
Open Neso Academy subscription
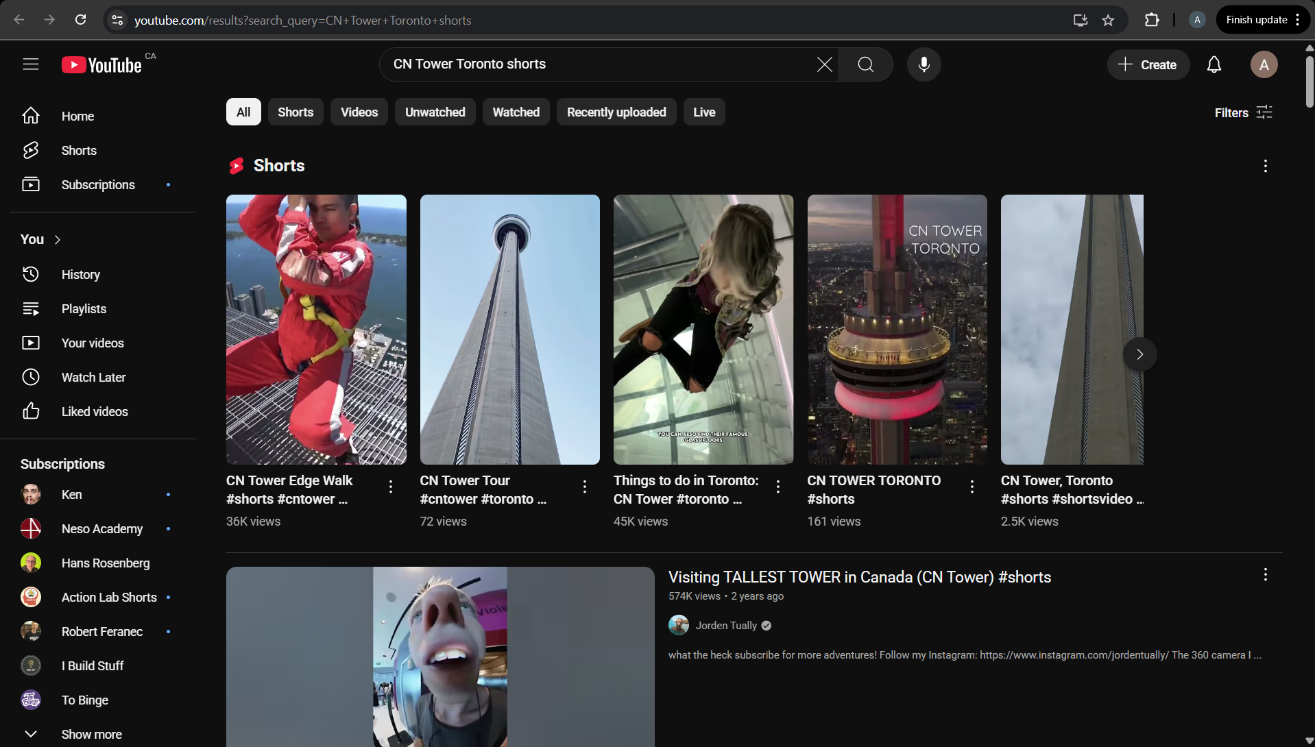pos(103,528)
